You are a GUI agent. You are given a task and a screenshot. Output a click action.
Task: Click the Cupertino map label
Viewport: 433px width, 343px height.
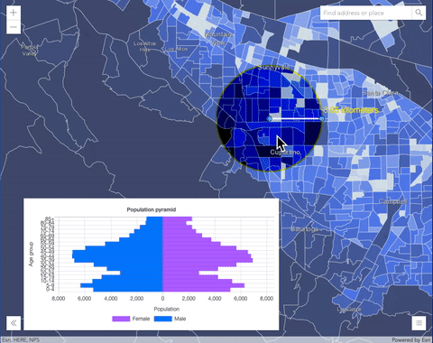point(285,153)
